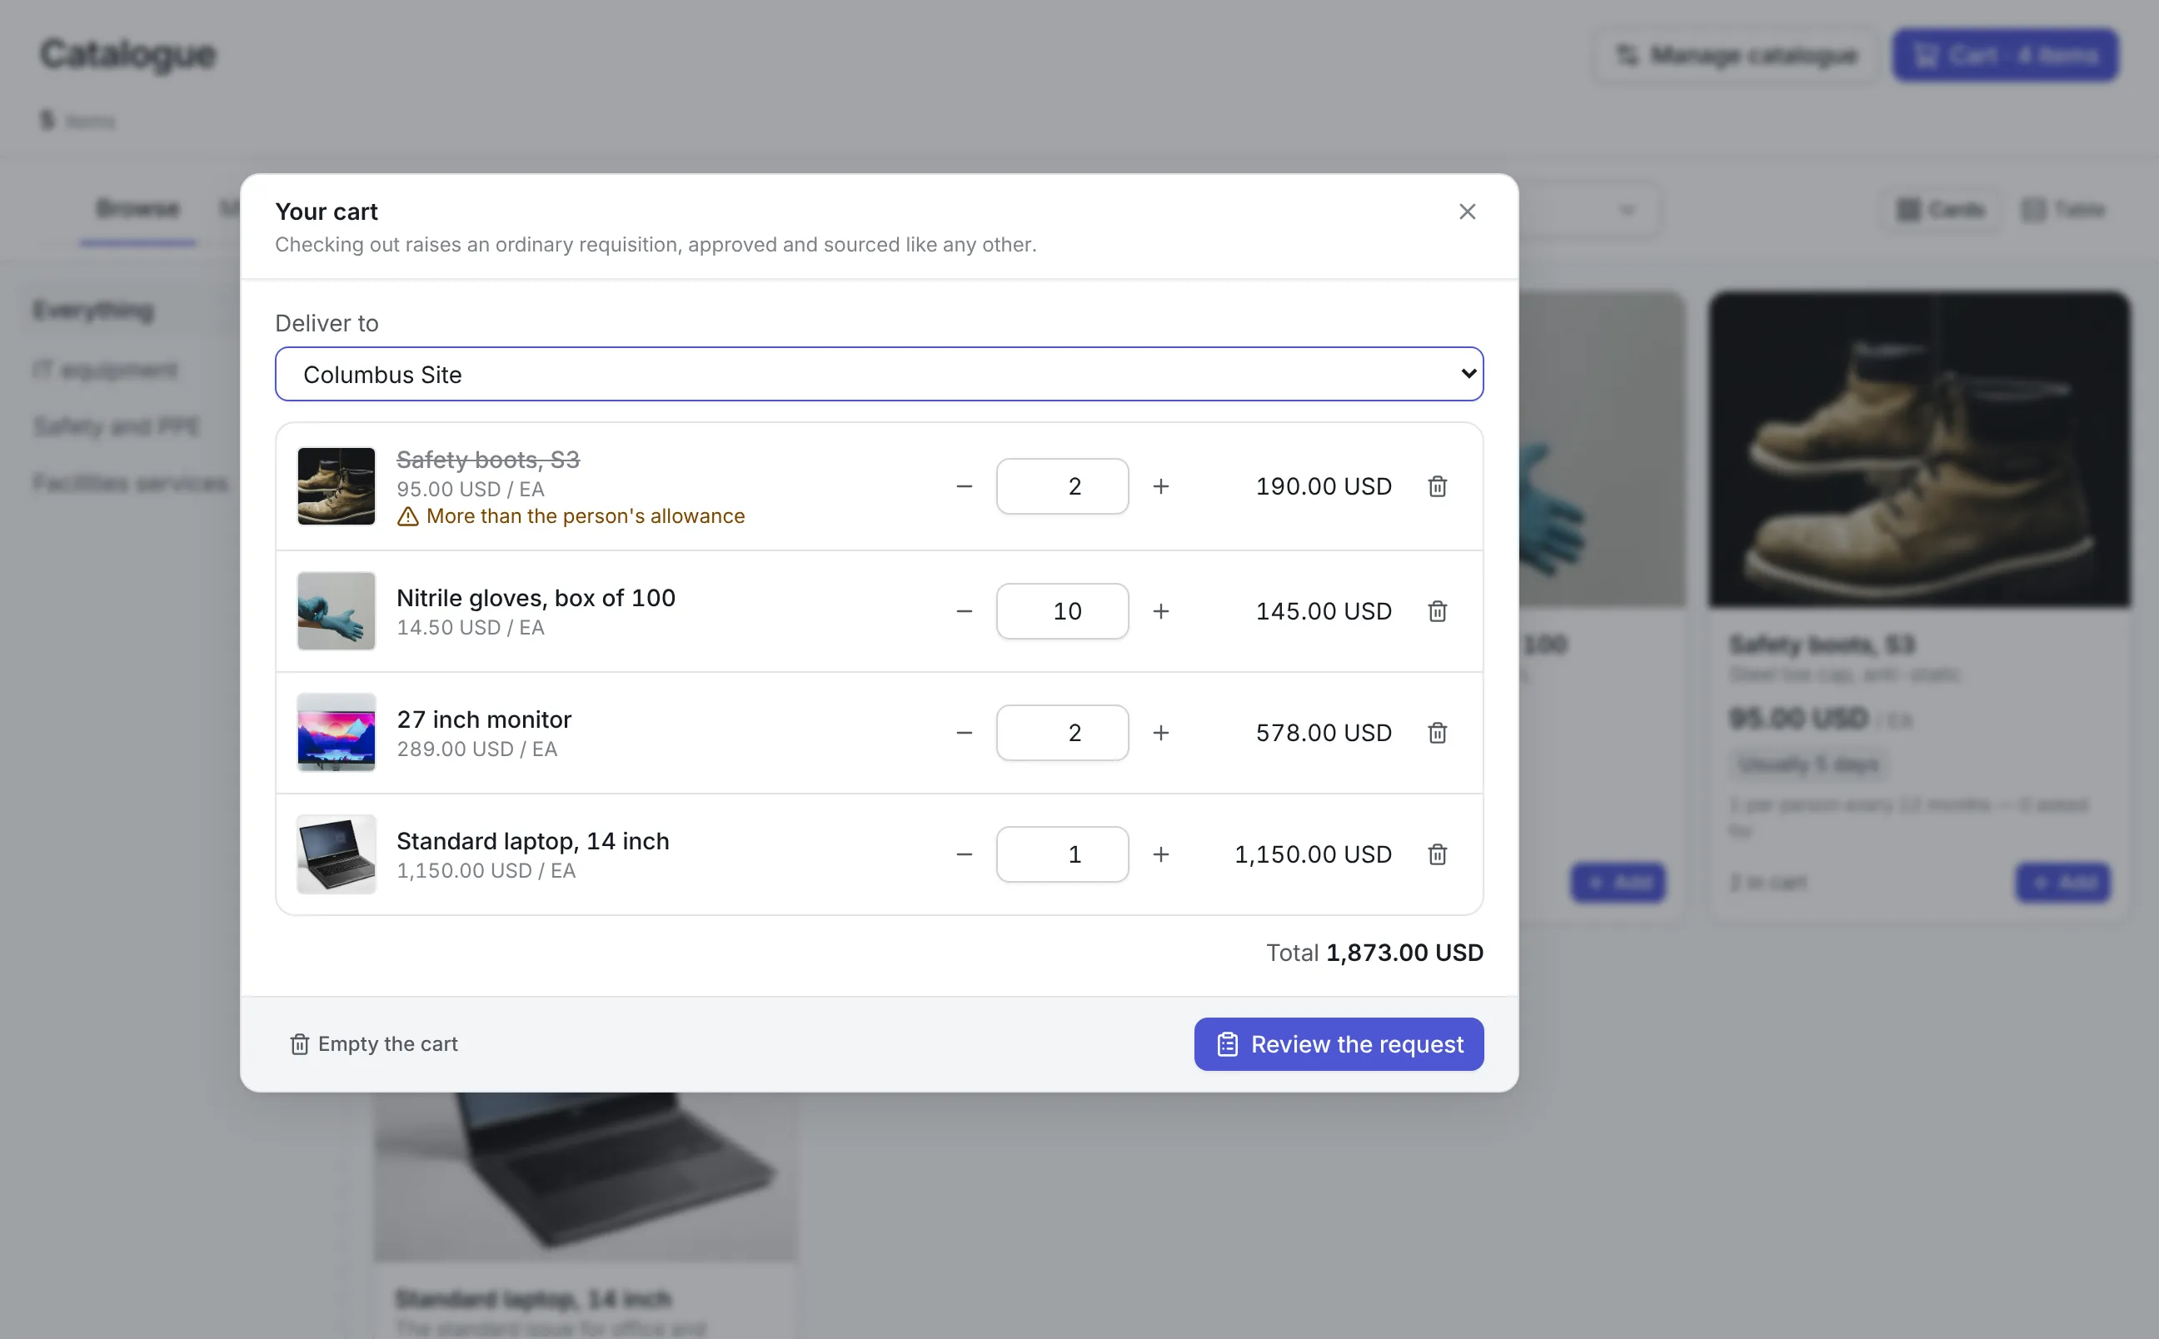Open the Deliver to dropdown
Viewport: 2159px width, 1339px height.
[879, 374]
